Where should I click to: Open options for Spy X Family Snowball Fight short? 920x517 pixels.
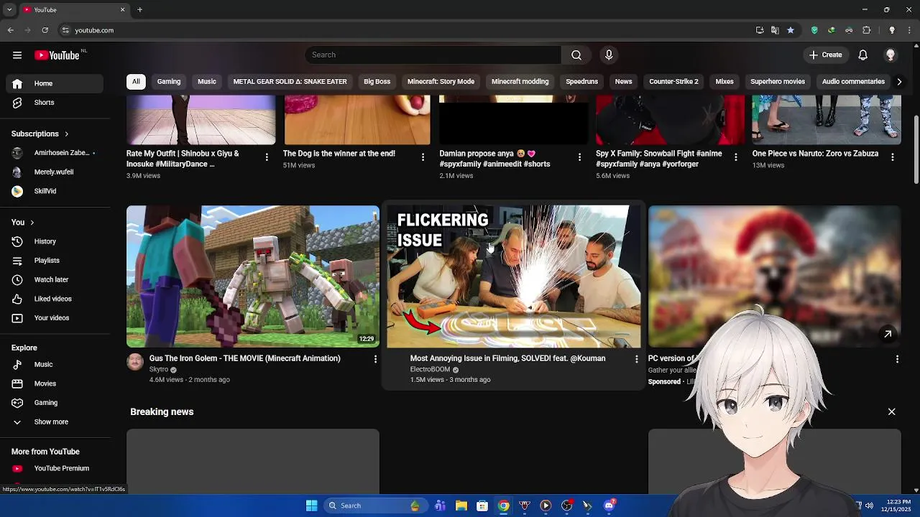tap(735, 157)
